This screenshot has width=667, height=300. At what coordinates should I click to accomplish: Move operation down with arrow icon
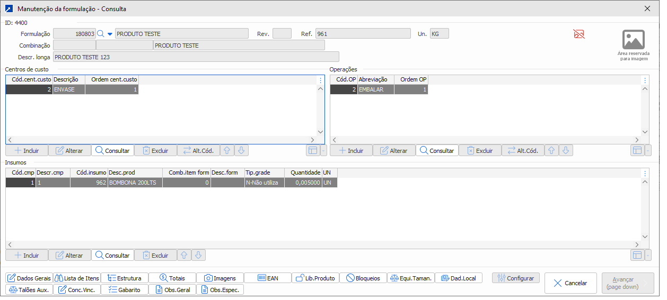(x=566, y=150)
